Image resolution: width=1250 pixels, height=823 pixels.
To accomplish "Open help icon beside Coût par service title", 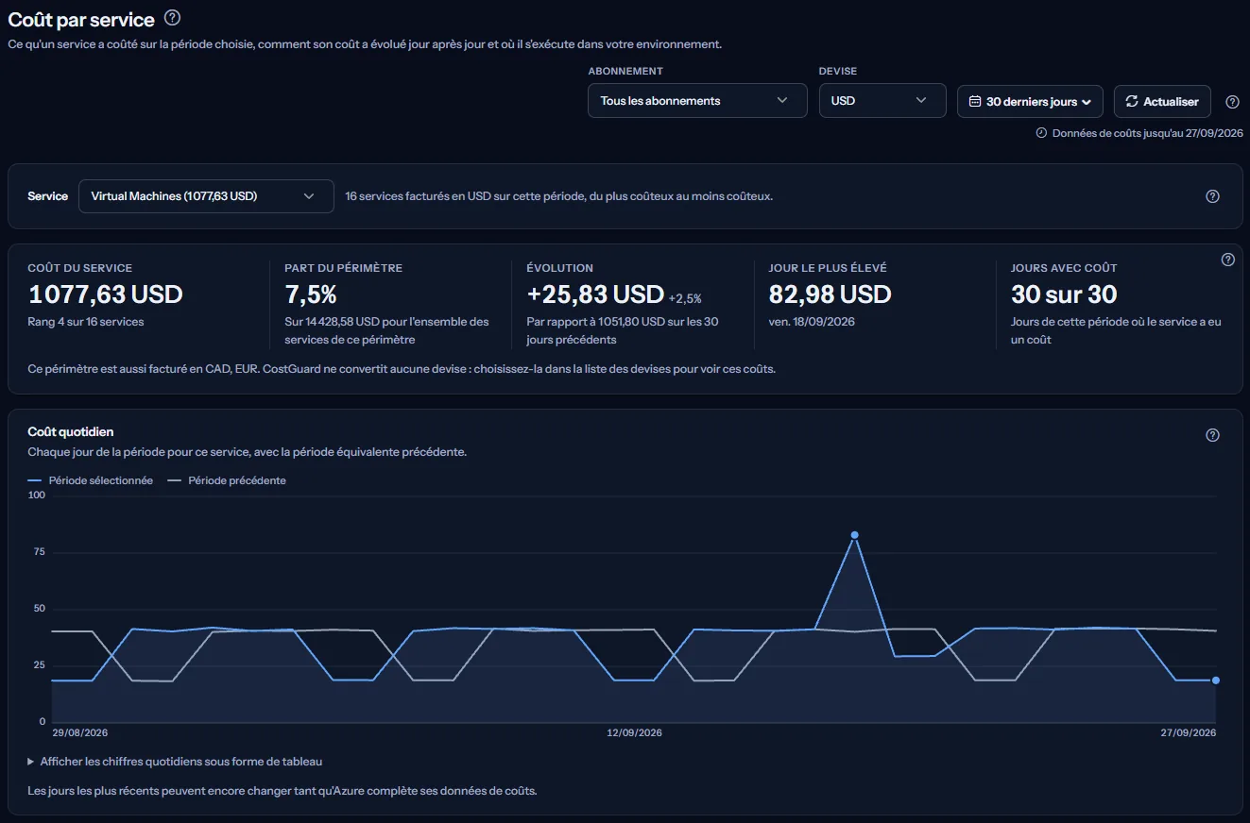I will click(172, 18).
